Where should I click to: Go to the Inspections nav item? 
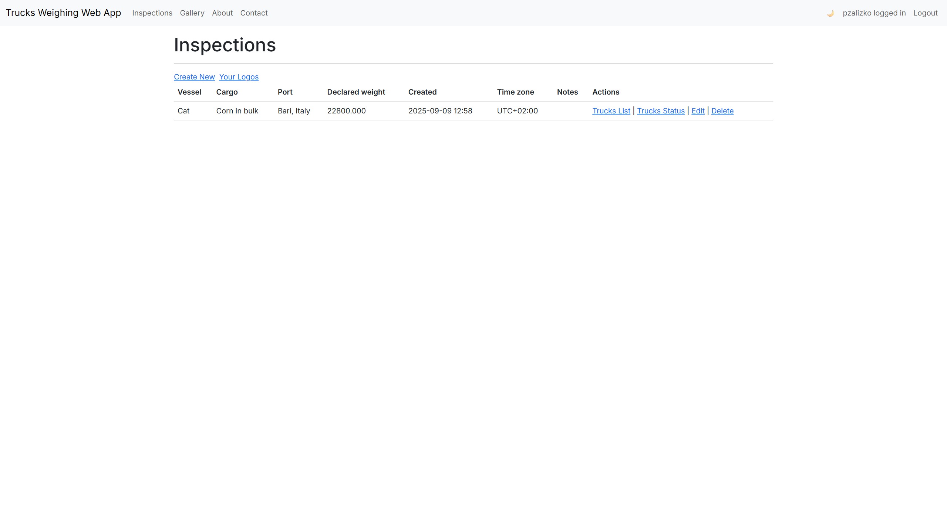click(152, 13)
